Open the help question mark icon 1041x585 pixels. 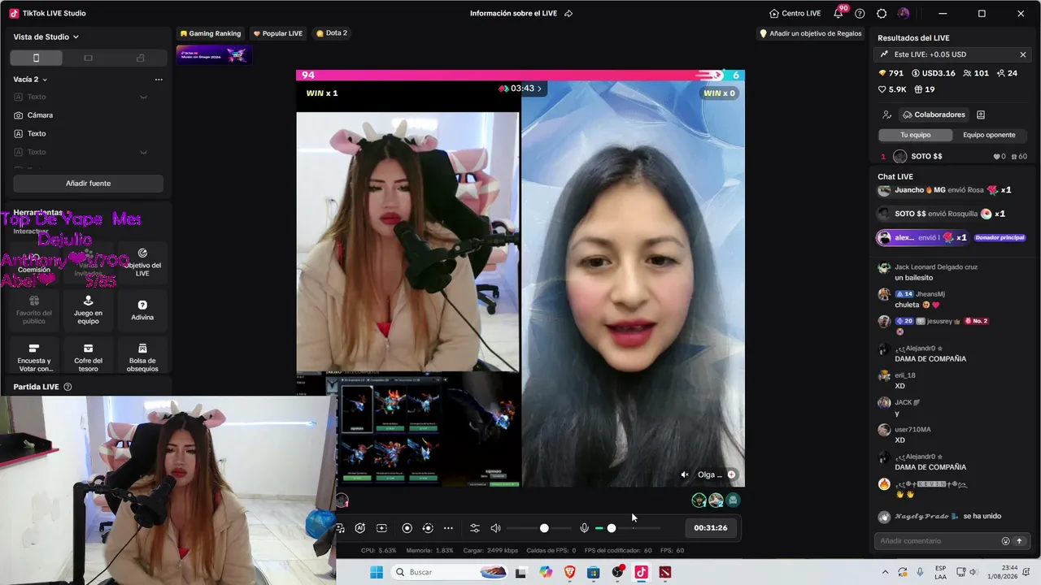(860, 13)
